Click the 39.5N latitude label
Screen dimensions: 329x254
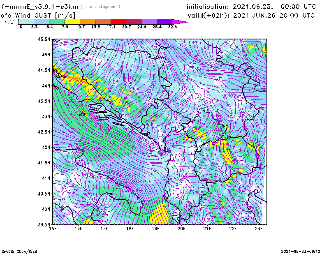[44, 224]
